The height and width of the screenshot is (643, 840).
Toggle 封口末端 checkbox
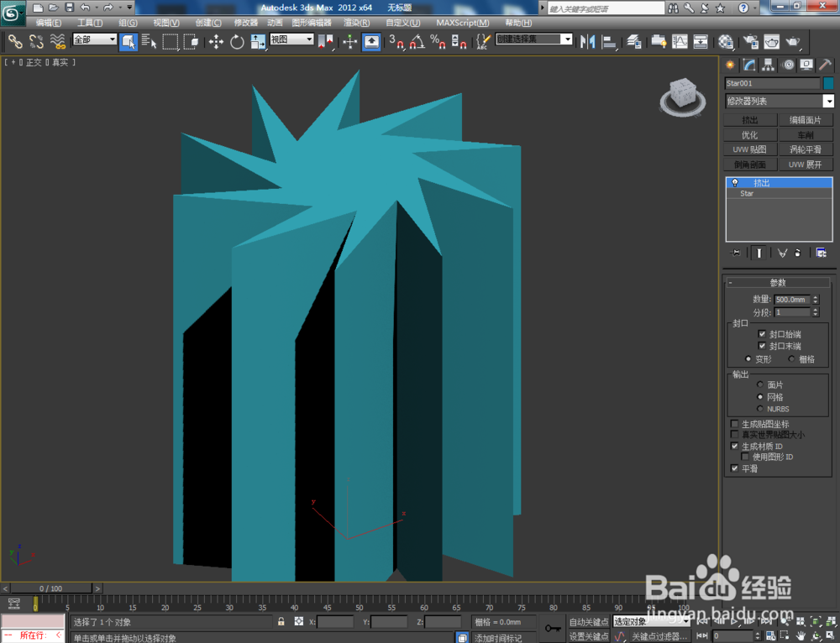[762, 346]
